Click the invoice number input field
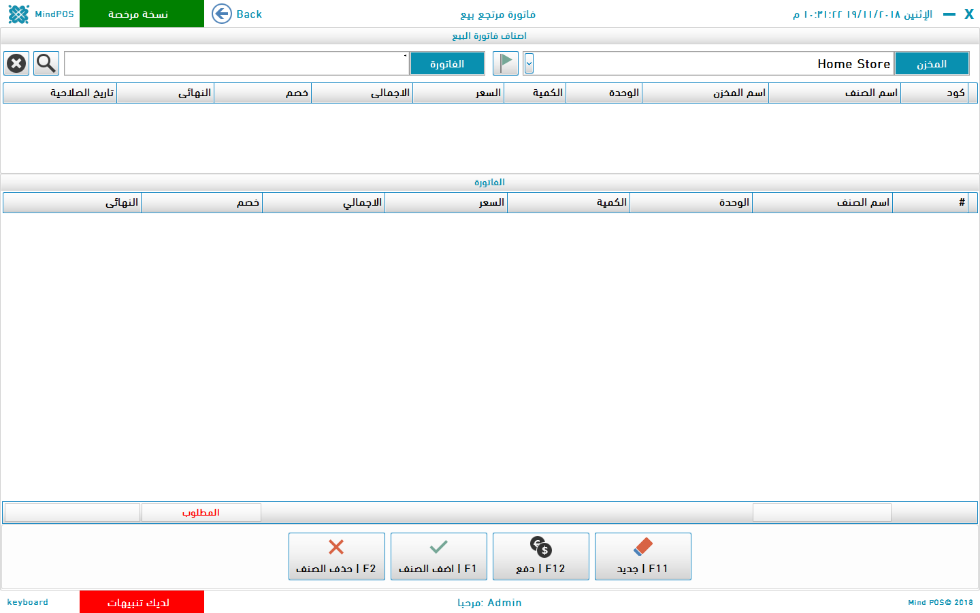 click(x=235, y=63)
